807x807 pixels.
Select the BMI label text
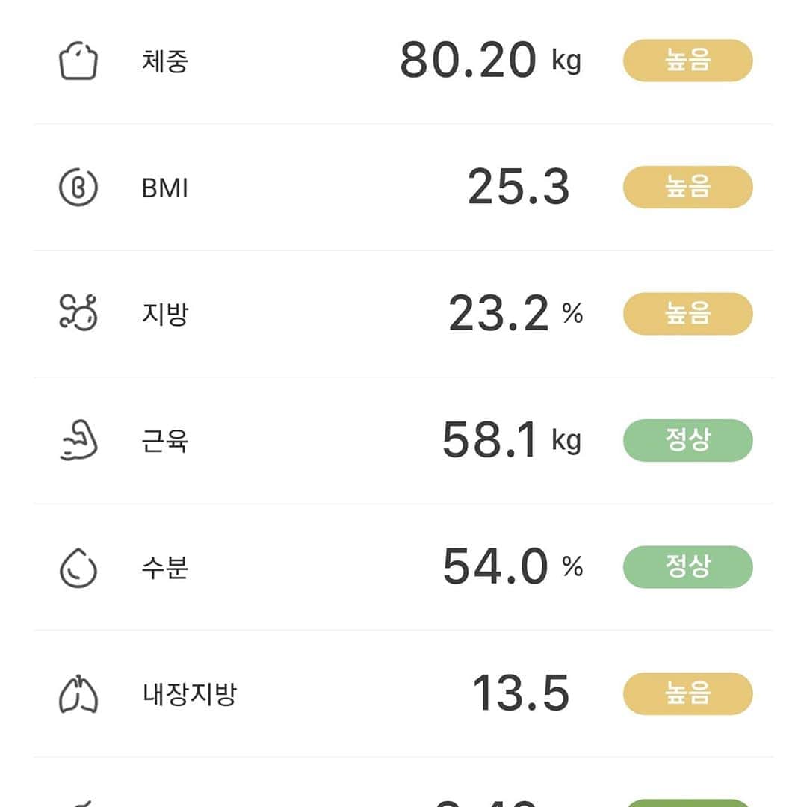coord(164,188)
